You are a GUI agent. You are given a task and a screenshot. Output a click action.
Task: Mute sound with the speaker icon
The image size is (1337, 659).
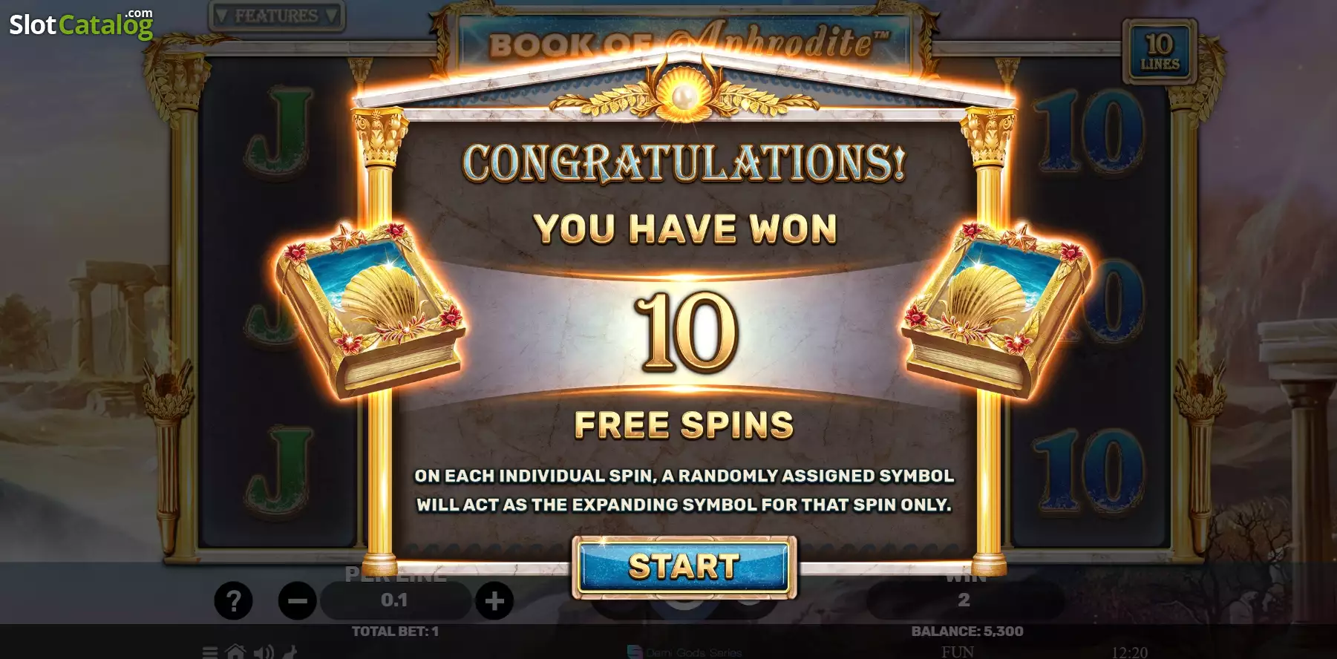pos(263,652)
